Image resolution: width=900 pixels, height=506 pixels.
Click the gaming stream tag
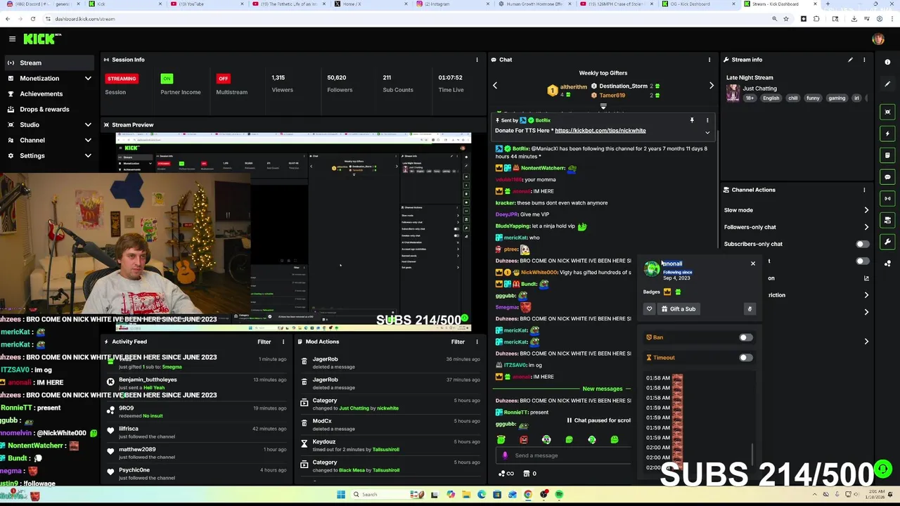(x=837, y=98)
